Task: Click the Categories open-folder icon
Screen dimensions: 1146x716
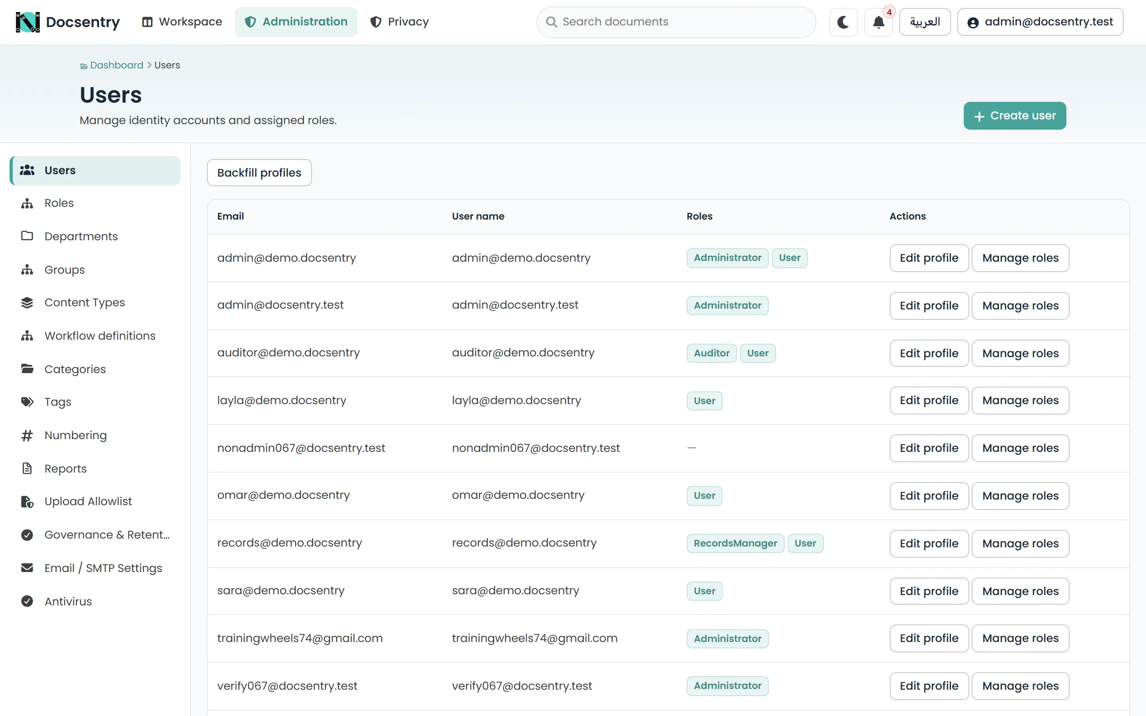Action: [27, 368]
